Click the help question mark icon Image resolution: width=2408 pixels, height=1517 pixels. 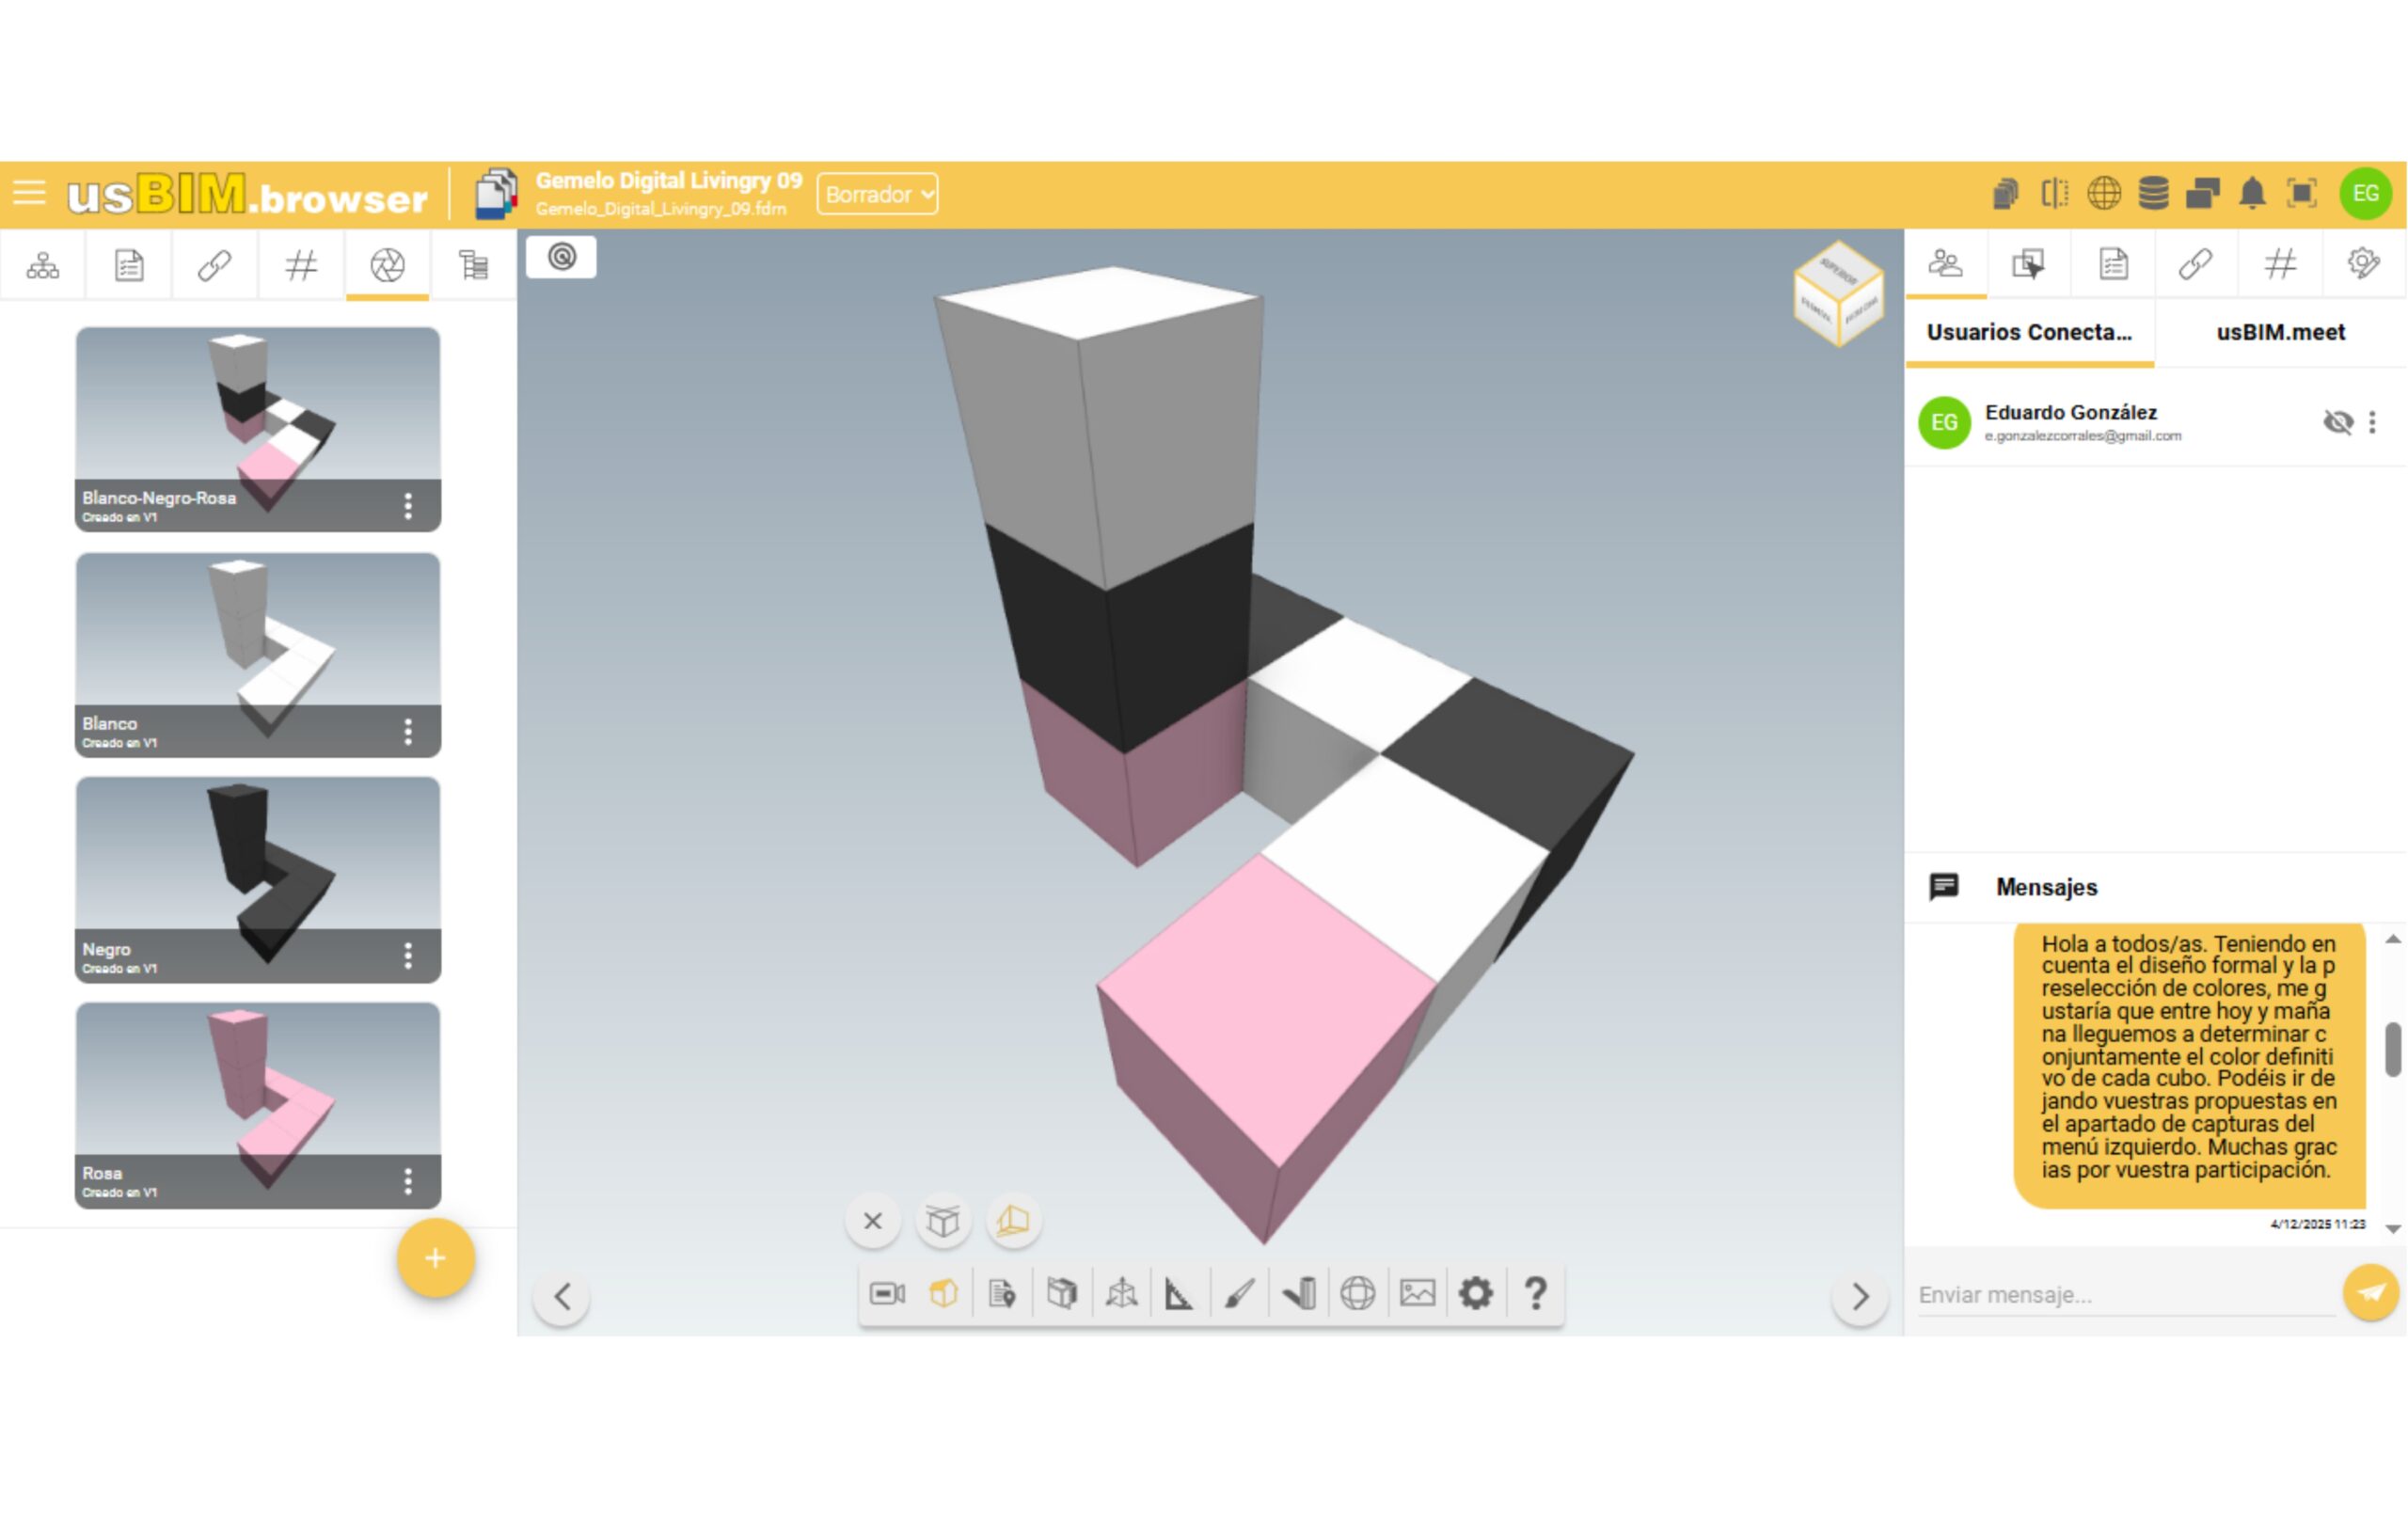[1535, 1294]
